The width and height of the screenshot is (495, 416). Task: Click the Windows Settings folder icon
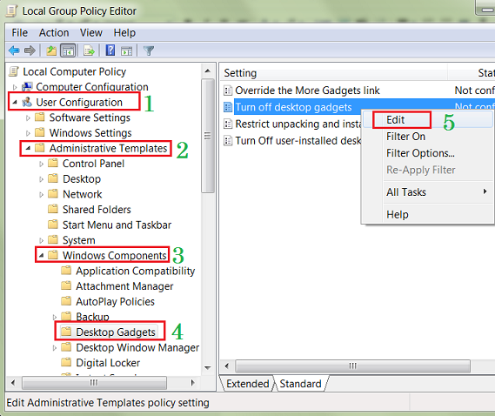click(40, 132)
